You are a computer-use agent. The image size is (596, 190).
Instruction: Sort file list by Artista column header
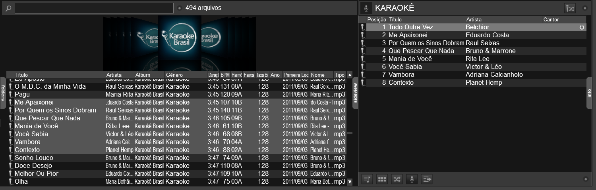pyautogui.click(x=120, y=75)
